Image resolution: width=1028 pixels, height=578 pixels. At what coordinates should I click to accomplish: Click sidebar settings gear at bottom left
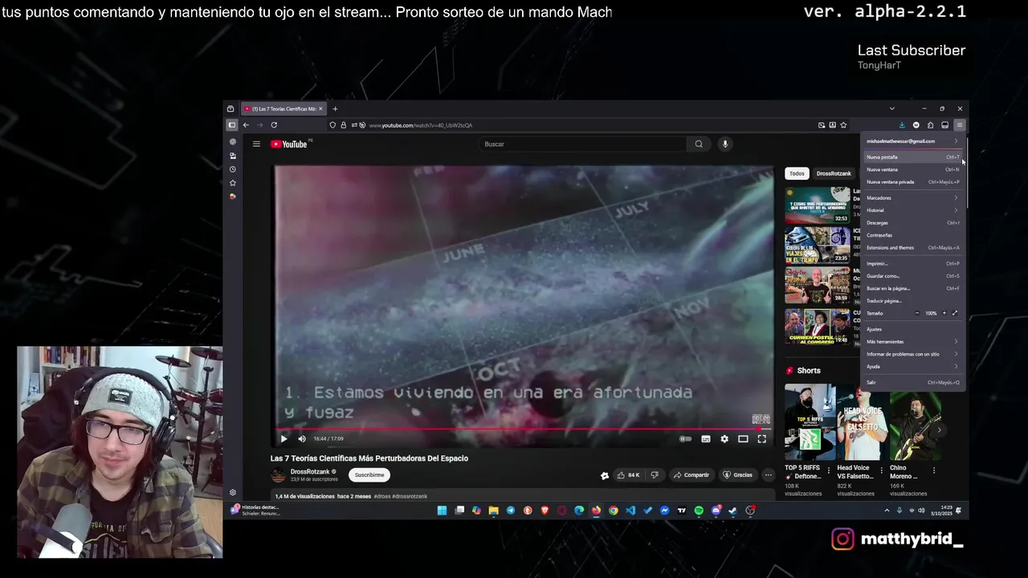[x=233, y=493]
